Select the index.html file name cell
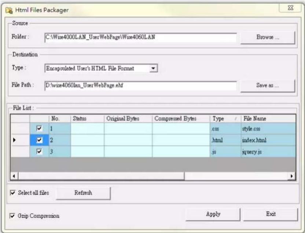Image resolution: width=305 pixels, height=233 pixels. [268, 140]
